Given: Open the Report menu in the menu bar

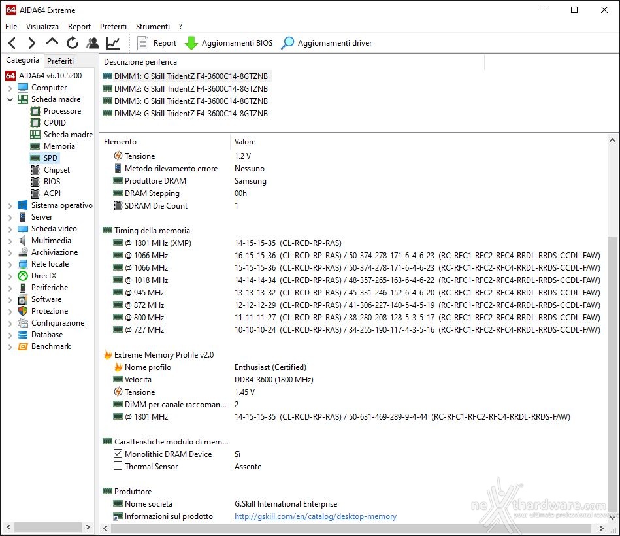Looking at the screenshot, I should pyautogui.click(x=79, y=27).
